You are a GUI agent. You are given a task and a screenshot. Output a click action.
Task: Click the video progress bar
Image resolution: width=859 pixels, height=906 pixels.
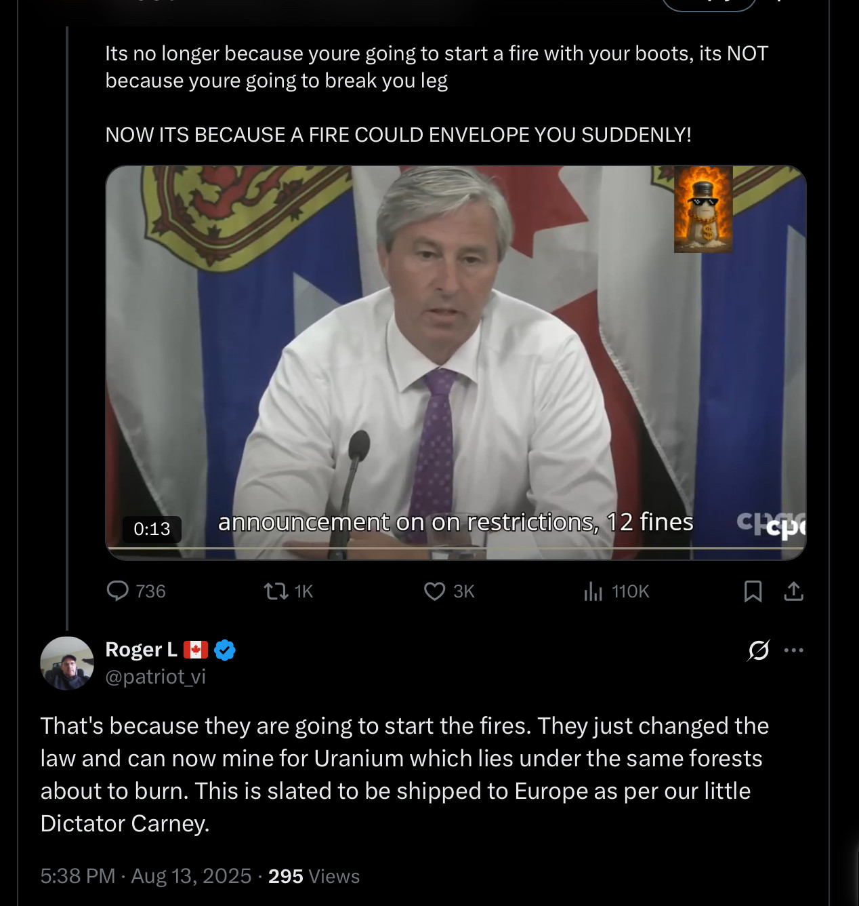coord(455,548)
